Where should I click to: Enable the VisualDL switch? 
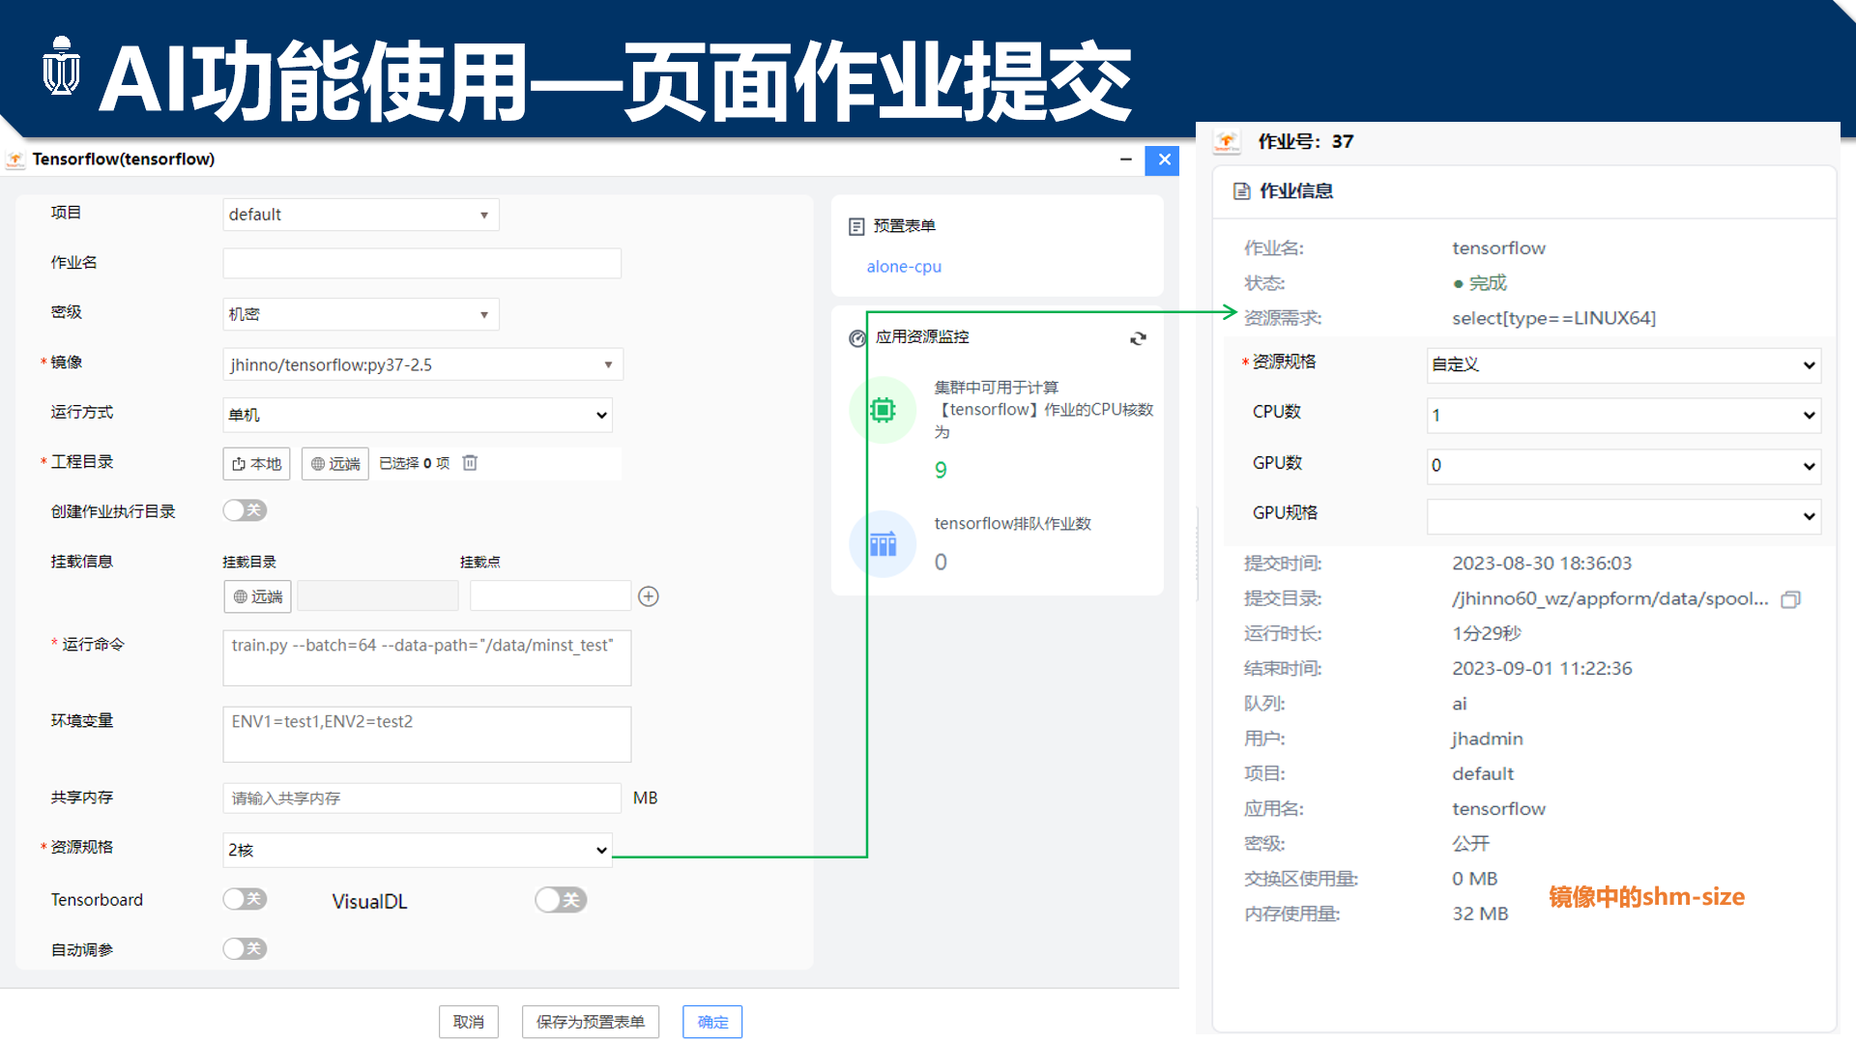point(561,900)
